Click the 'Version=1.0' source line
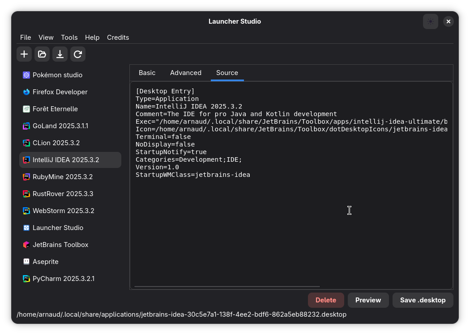This screenshot has height=335, width=470. (x=157, y=167)
